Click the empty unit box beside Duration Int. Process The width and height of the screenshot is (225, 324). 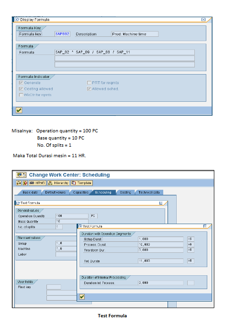(191, 283)
